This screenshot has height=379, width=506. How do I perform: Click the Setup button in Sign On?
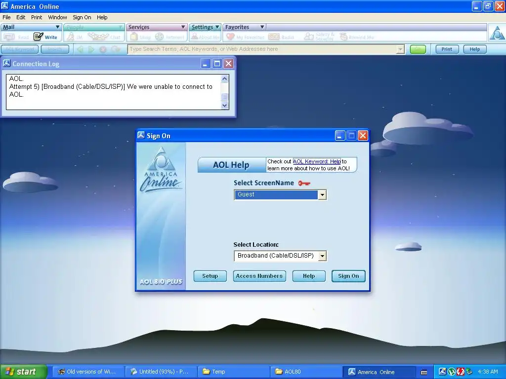210,276
